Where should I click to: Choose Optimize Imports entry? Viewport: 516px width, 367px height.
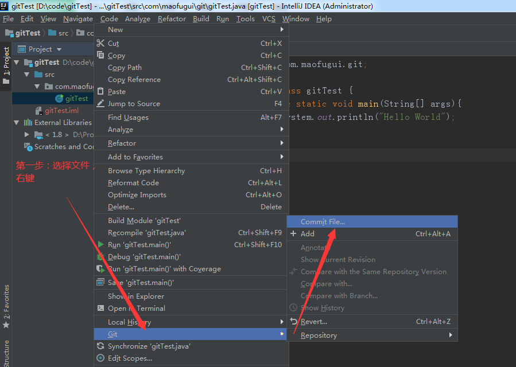[191, 194]
